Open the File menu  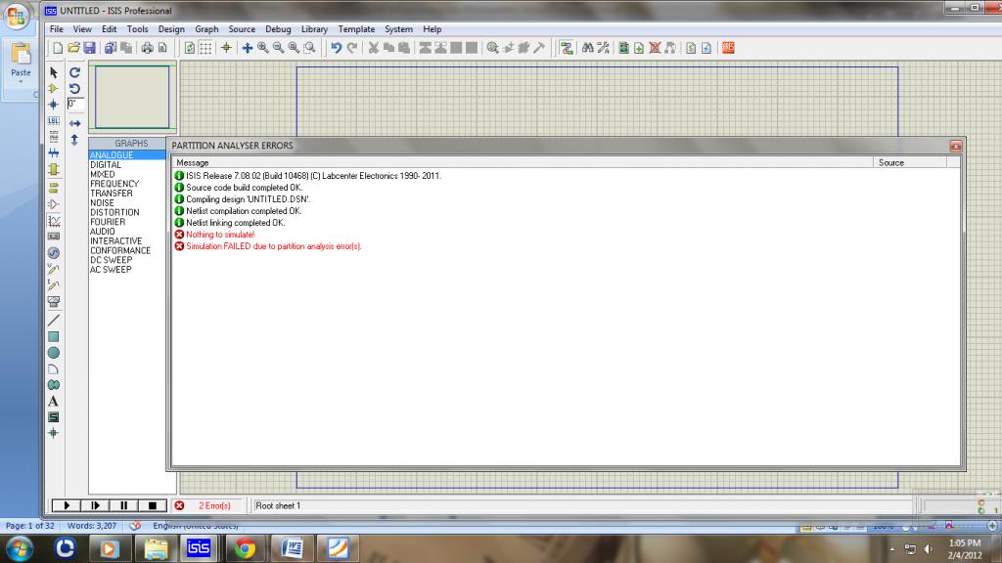click(x=56, y=29)
